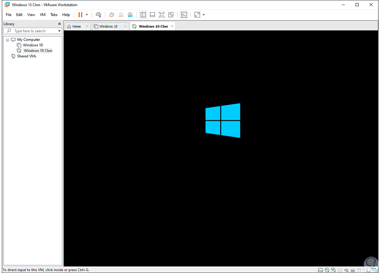
Task: Take a snapshot of this VM
Action: click(x=111, y=15)
